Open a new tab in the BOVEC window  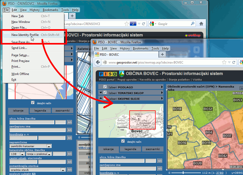[x=162, y=54]
